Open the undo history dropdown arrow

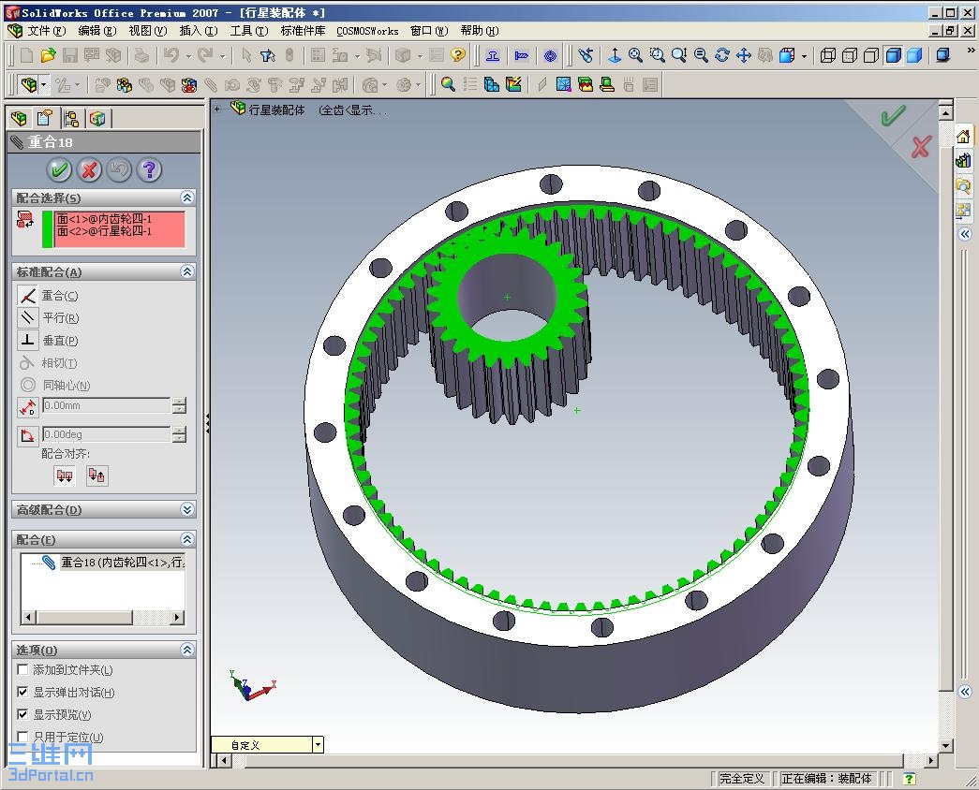[188, 56]
